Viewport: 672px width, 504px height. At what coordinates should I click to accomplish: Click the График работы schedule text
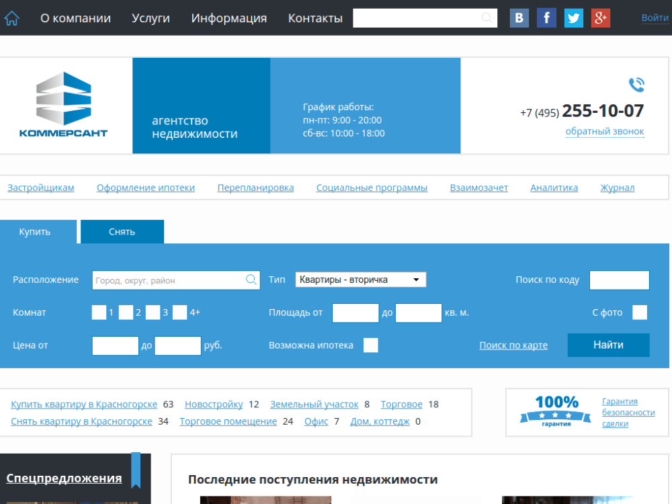(343, 120)
